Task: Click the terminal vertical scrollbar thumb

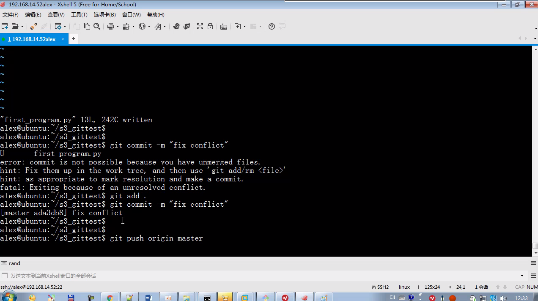Action: 535,246
